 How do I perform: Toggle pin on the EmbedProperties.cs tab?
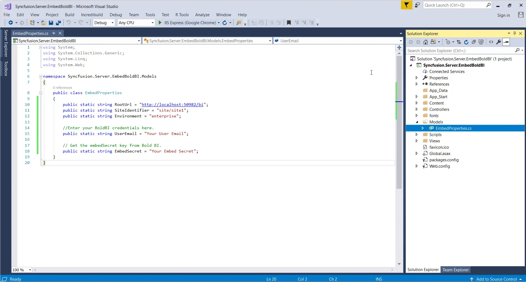(54, 33)
